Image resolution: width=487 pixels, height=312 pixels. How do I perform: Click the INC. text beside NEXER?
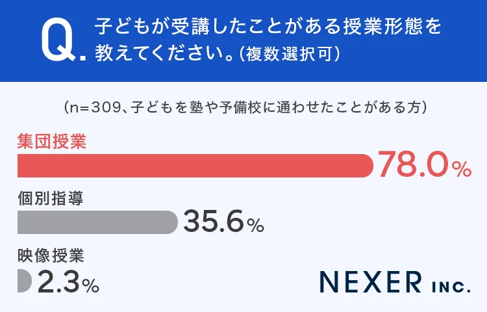coord(449,284)
